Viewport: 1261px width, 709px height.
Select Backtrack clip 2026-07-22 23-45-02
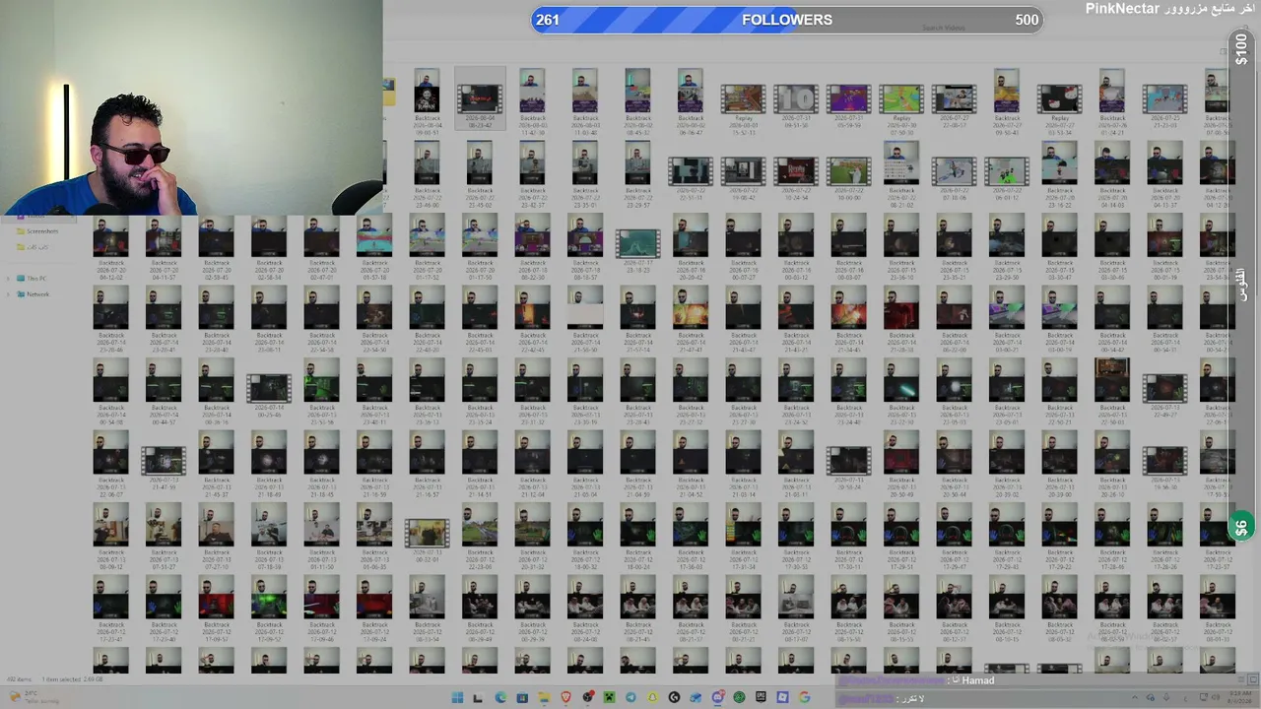[480, 174]
